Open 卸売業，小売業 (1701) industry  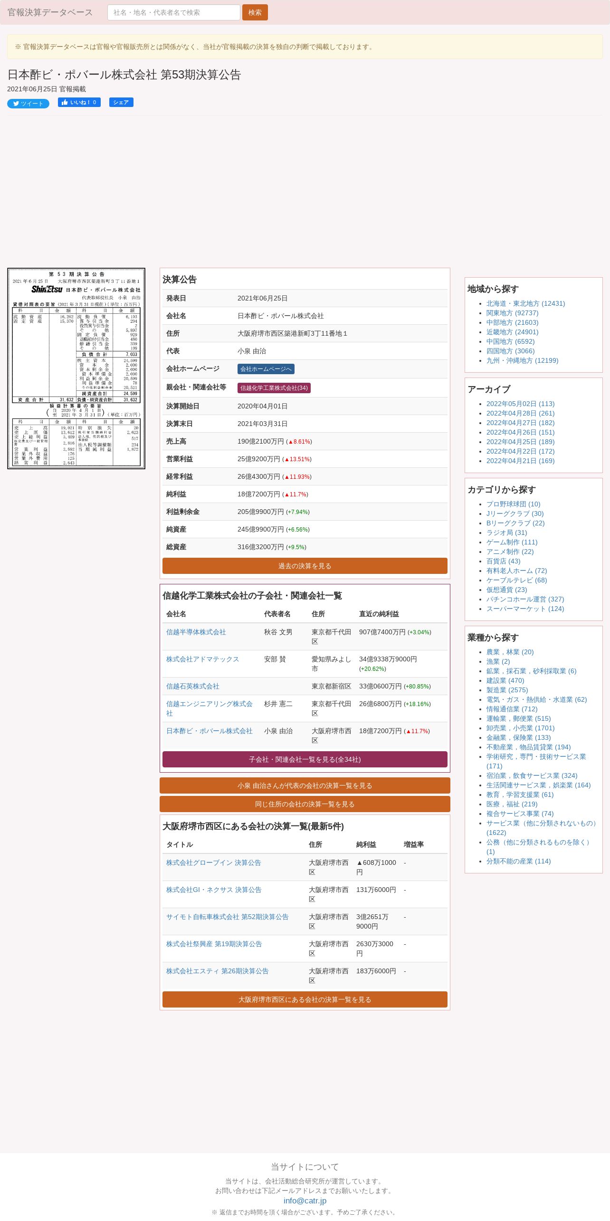(x=520, y=728)
